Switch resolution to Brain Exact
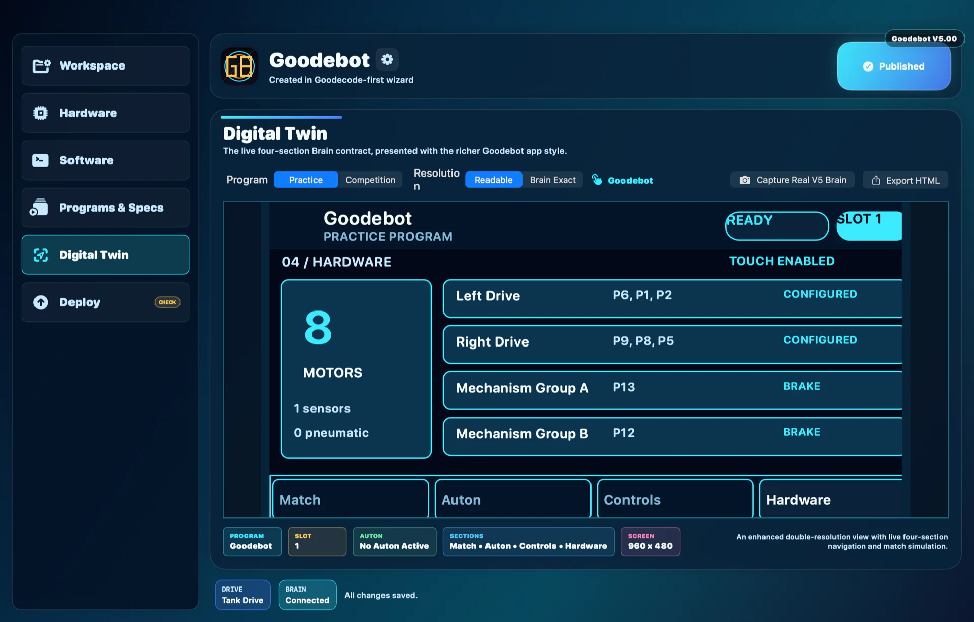 coord(552,180)
